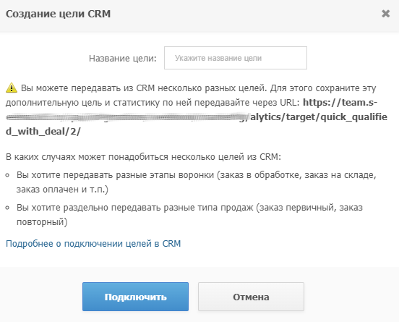Focus the goal name input field

236,58
